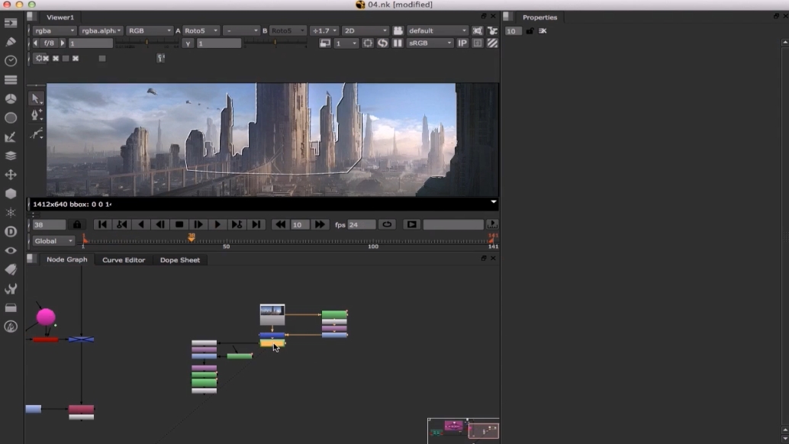Open the Channel nodes menu icon
Screen dimensions: 789x444
[11, 80]
